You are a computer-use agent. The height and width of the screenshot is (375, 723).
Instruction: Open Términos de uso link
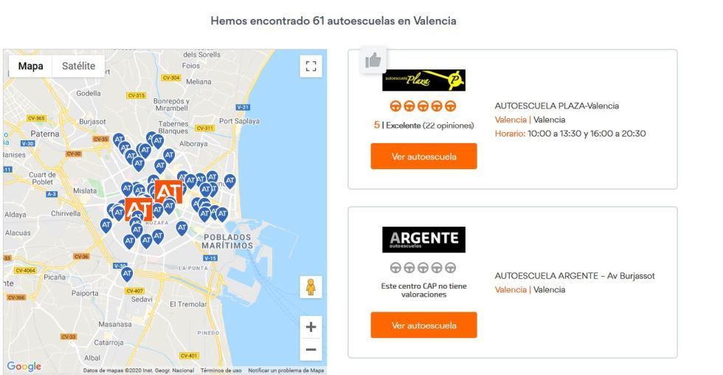coord(221,371)
